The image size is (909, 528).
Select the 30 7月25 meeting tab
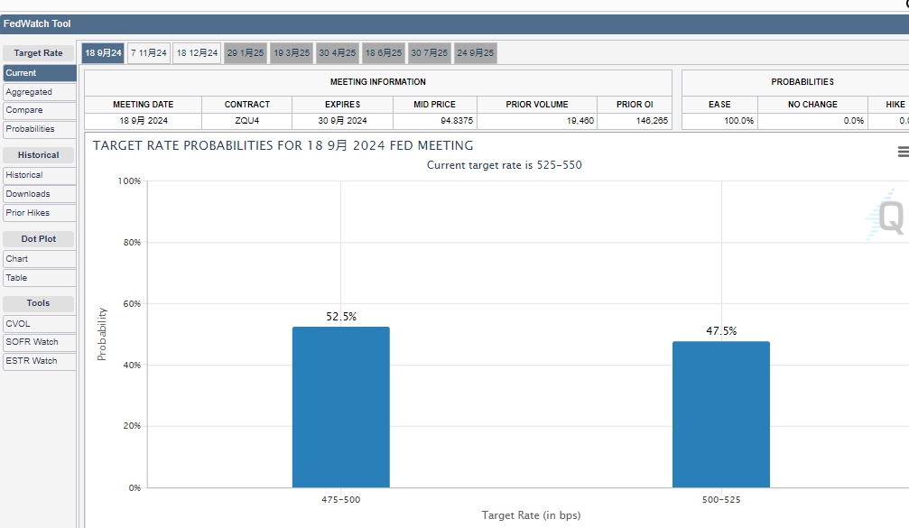(x=430, y=53)
